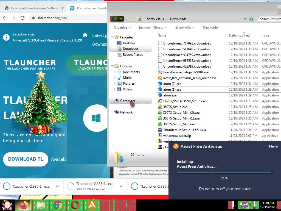This screenshot has height=211, width=281.
Task: Click the 360TS_Setup.exe file icon
Action: pos(160,107)
